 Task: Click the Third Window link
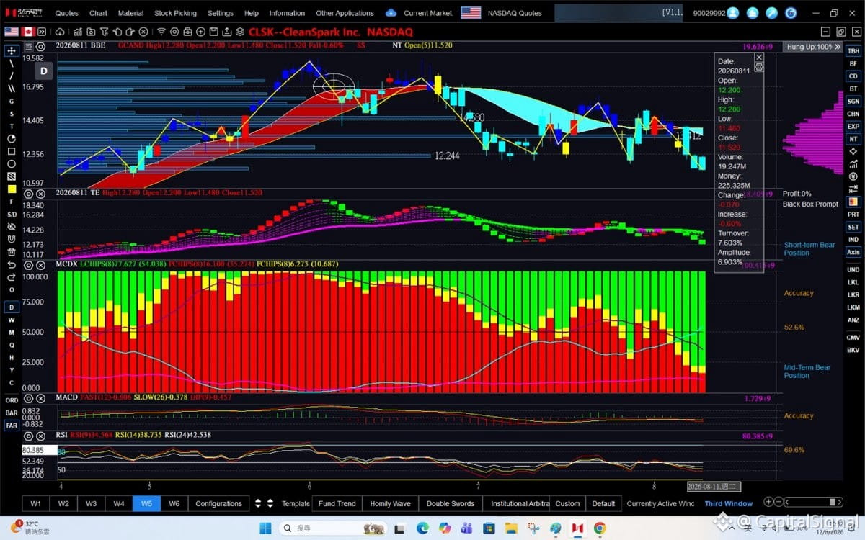coord(729,503)
